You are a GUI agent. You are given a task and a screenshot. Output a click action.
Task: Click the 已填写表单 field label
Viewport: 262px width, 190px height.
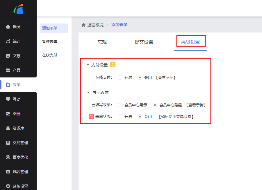coord(102,105)
